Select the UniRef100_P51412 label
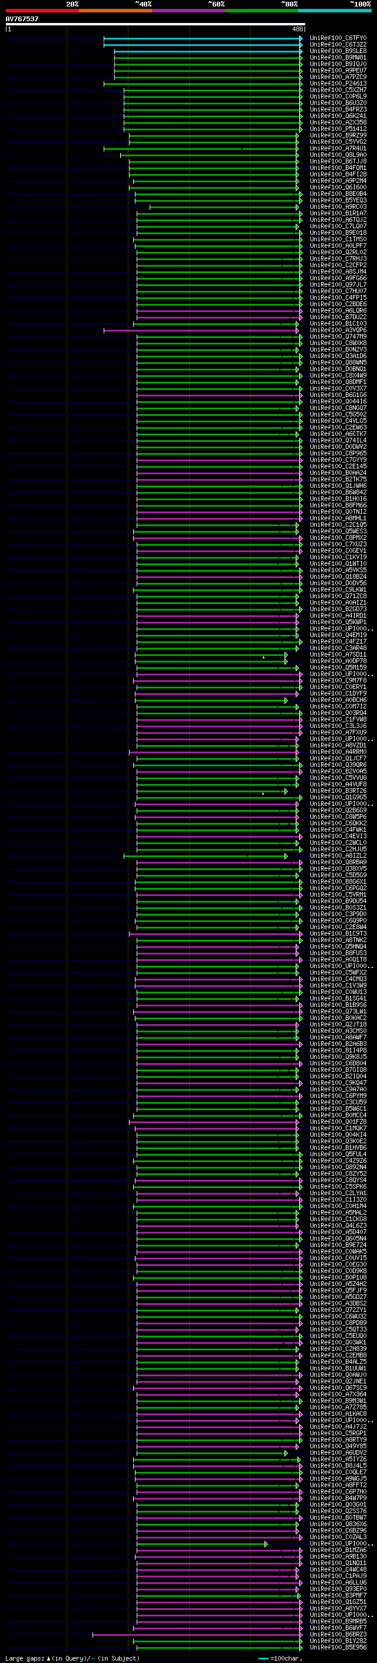The image size is (377, 1663). pos(338,129)
